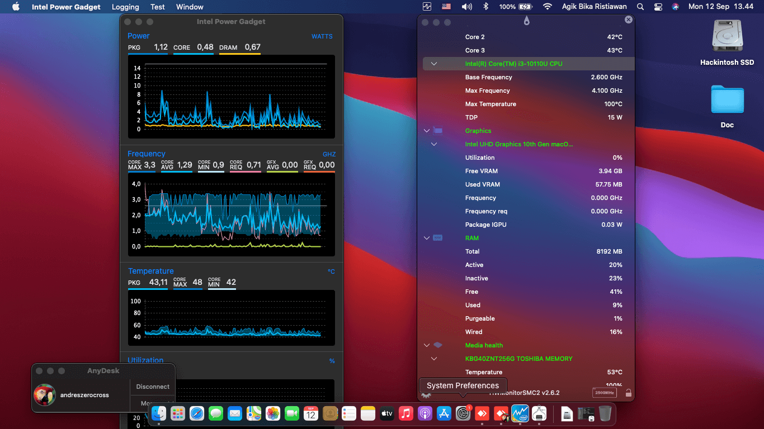Open the Test menu
The height and width of the screenshot is (429, 764).
click(x=158, y=7)
